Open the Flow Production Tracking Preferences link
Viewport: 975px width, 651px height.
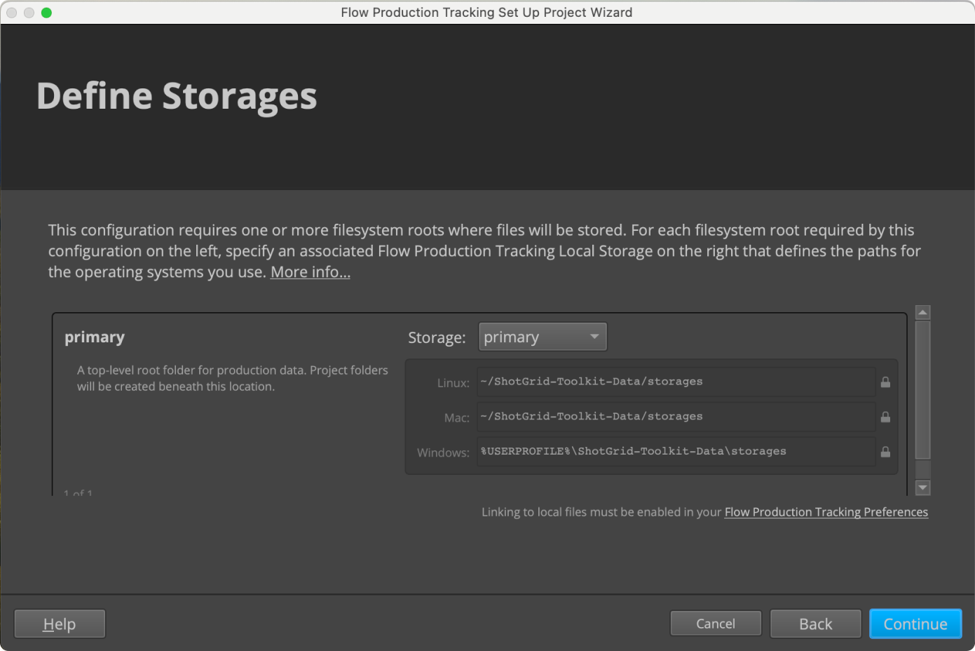click(826, 512)
